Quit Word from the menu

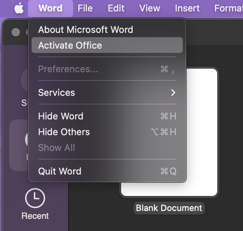pos(60,171)
